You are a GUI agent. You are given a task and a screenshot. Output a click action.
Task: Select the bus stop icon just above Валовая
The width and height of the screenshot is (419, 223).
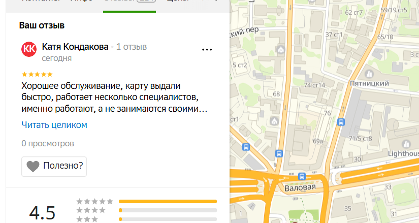(302, 176)
